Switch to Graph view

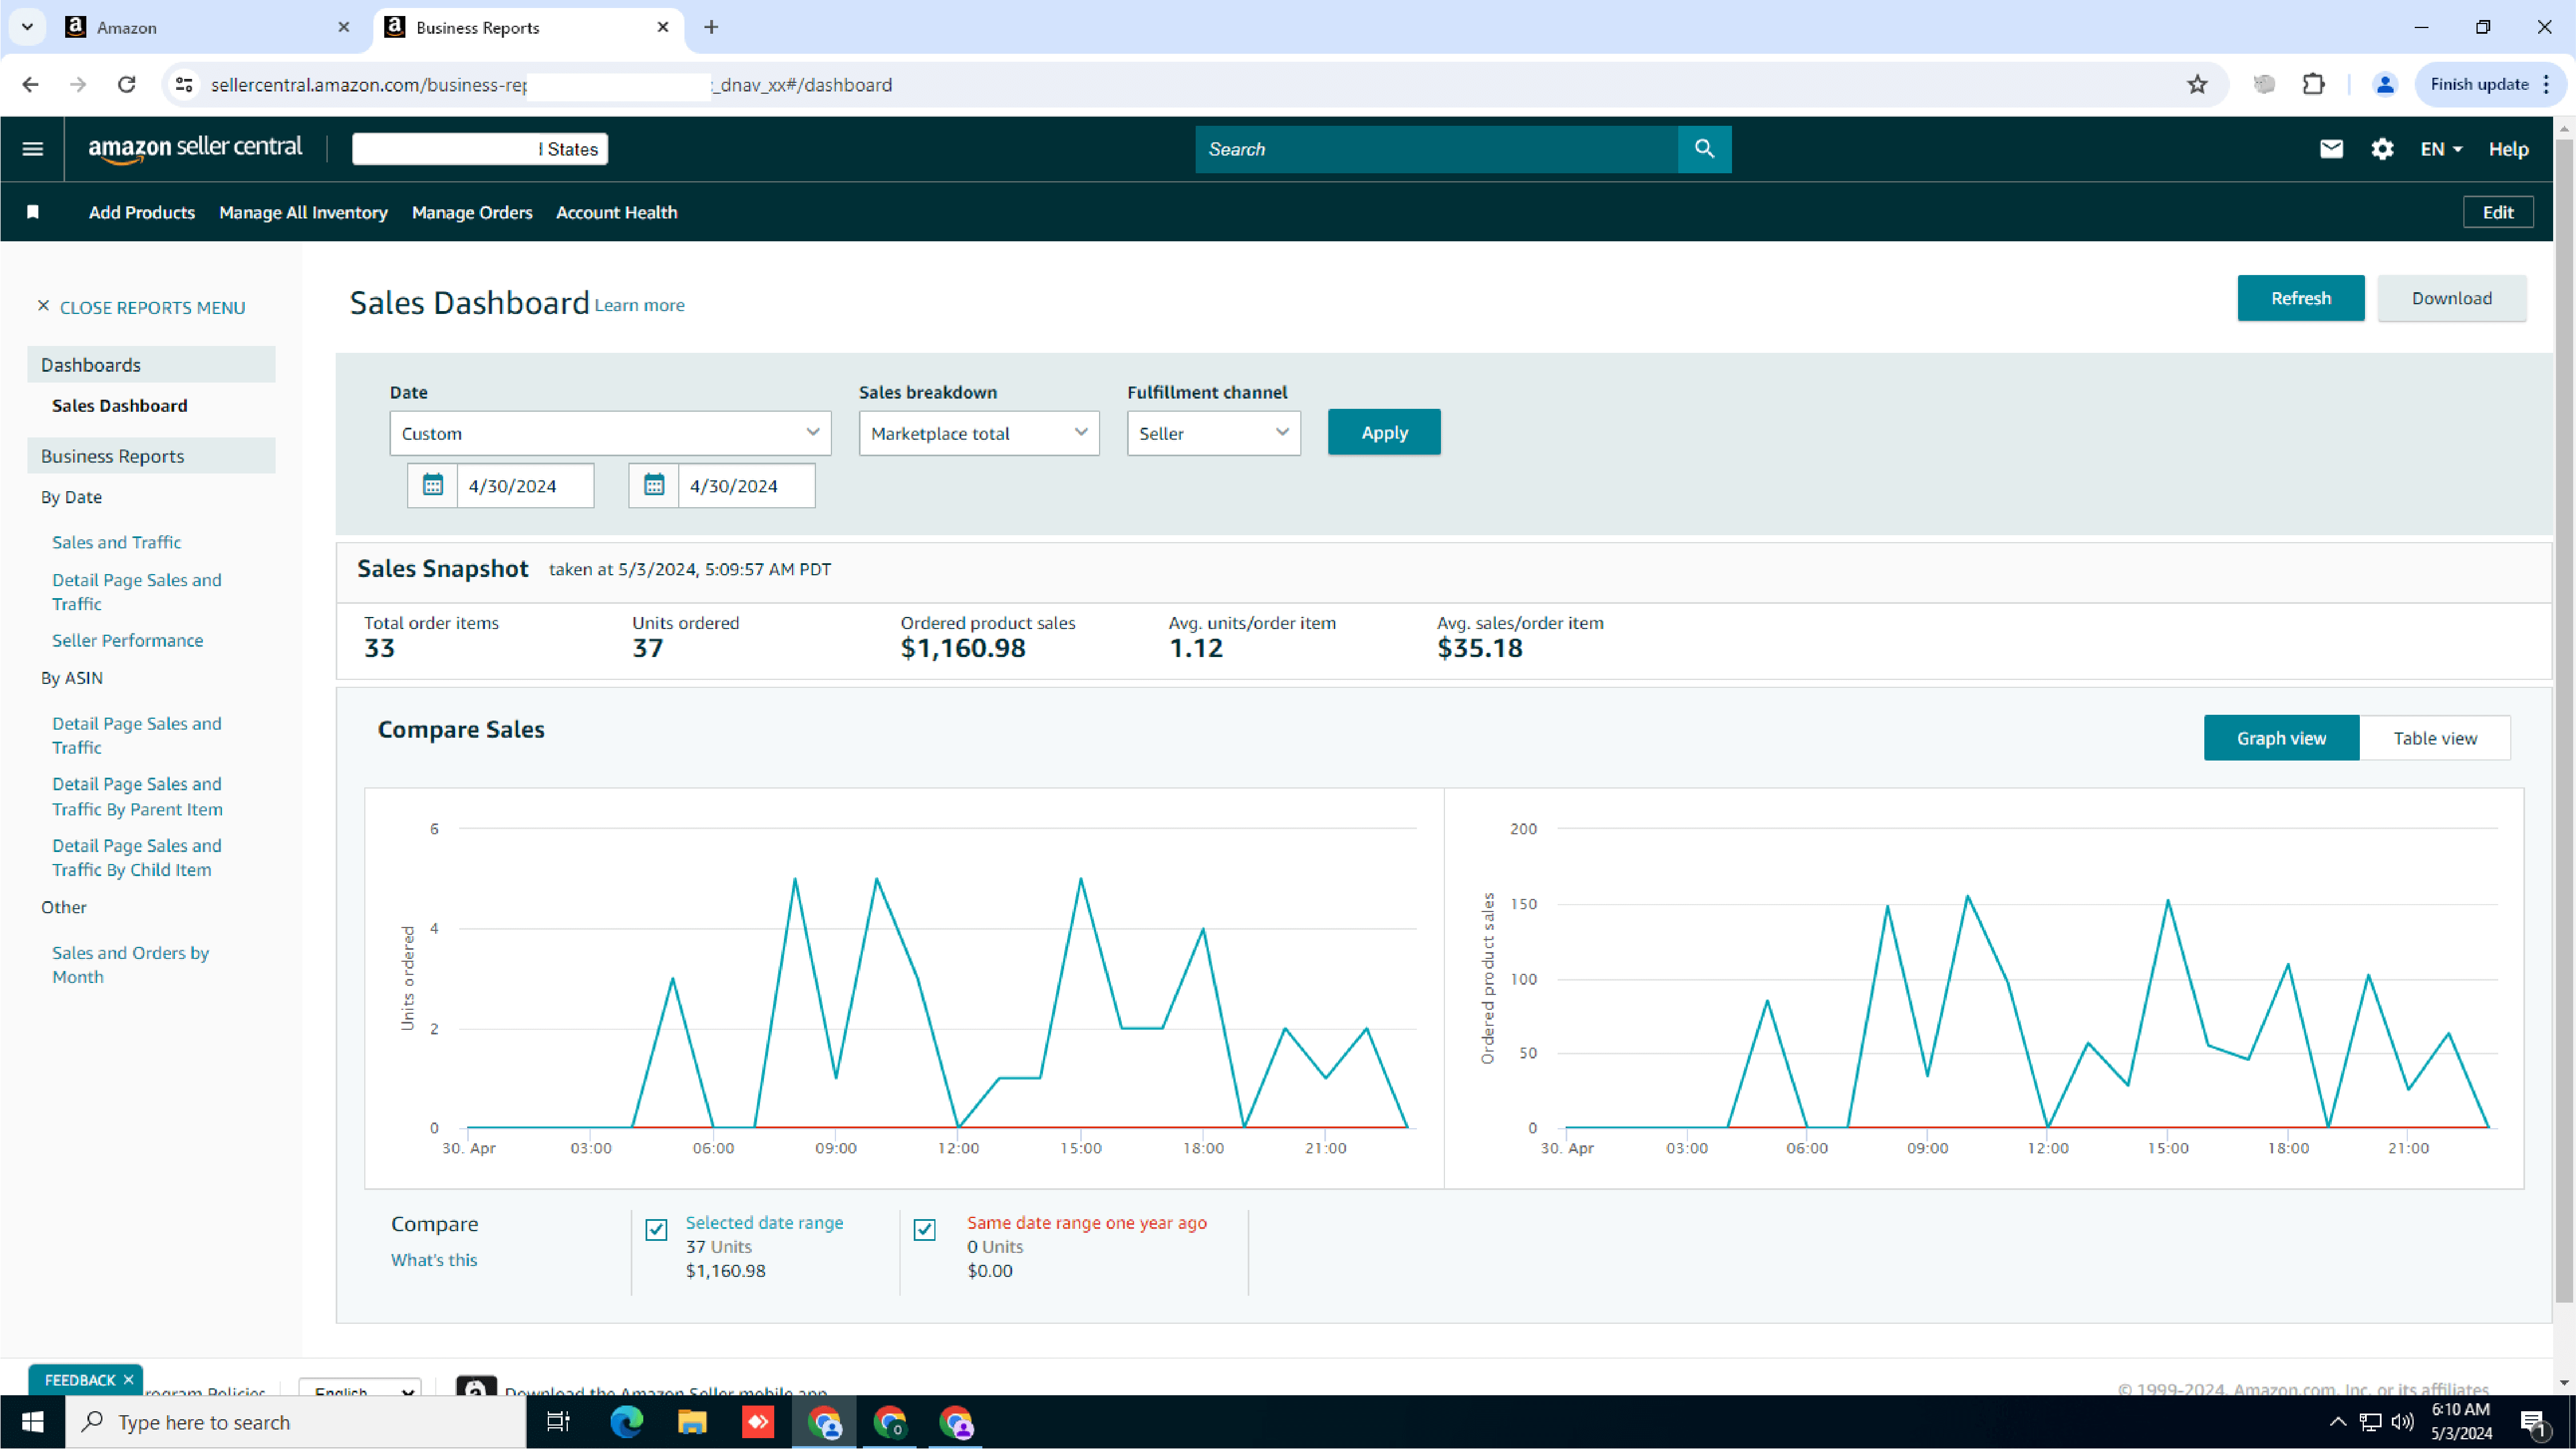tap(2281, 738)
